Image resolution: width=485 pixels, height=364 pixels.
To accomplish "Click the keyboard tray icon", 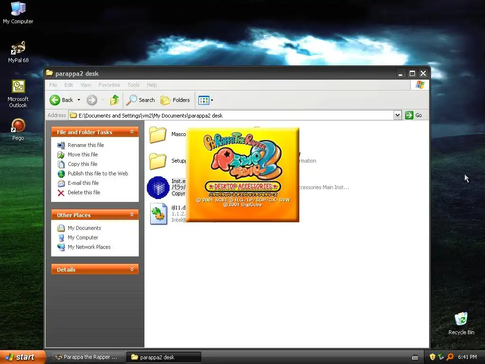I will tap(415, 357).
